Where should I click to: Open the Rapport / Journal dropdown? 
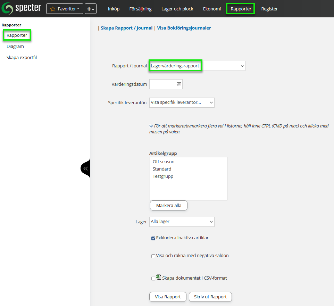pos(197,66)
